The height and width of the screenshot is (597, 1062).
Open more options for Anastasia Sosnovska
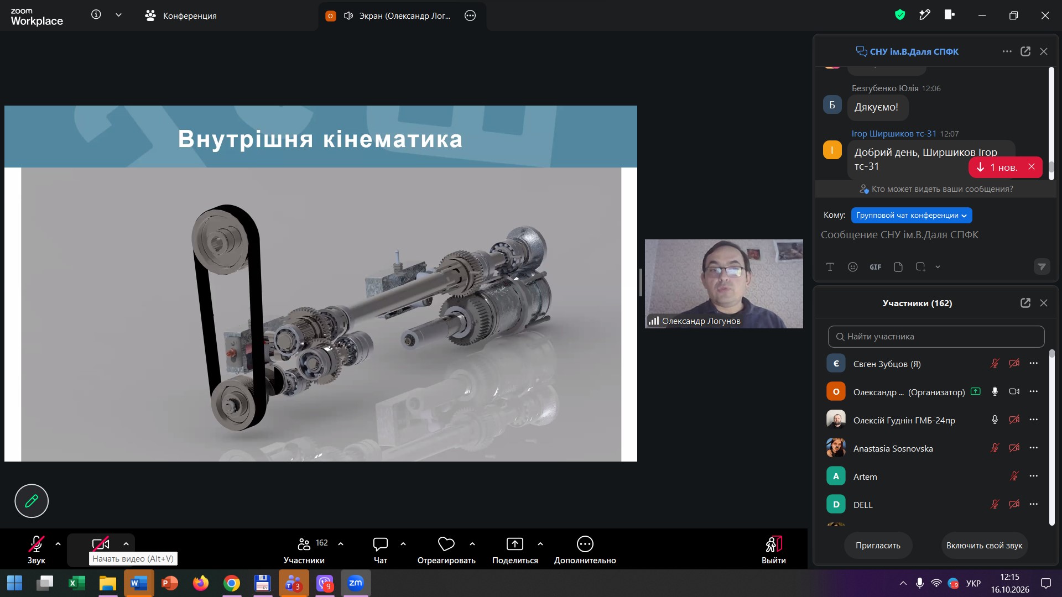pos(1034,448)
